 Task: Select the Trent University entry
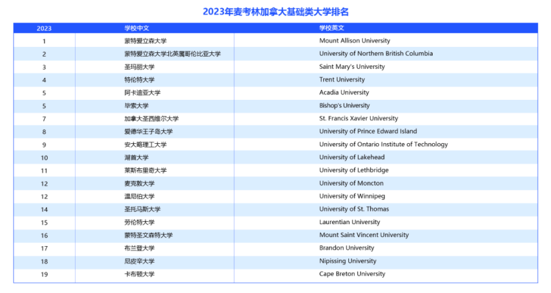coord(342,80)
